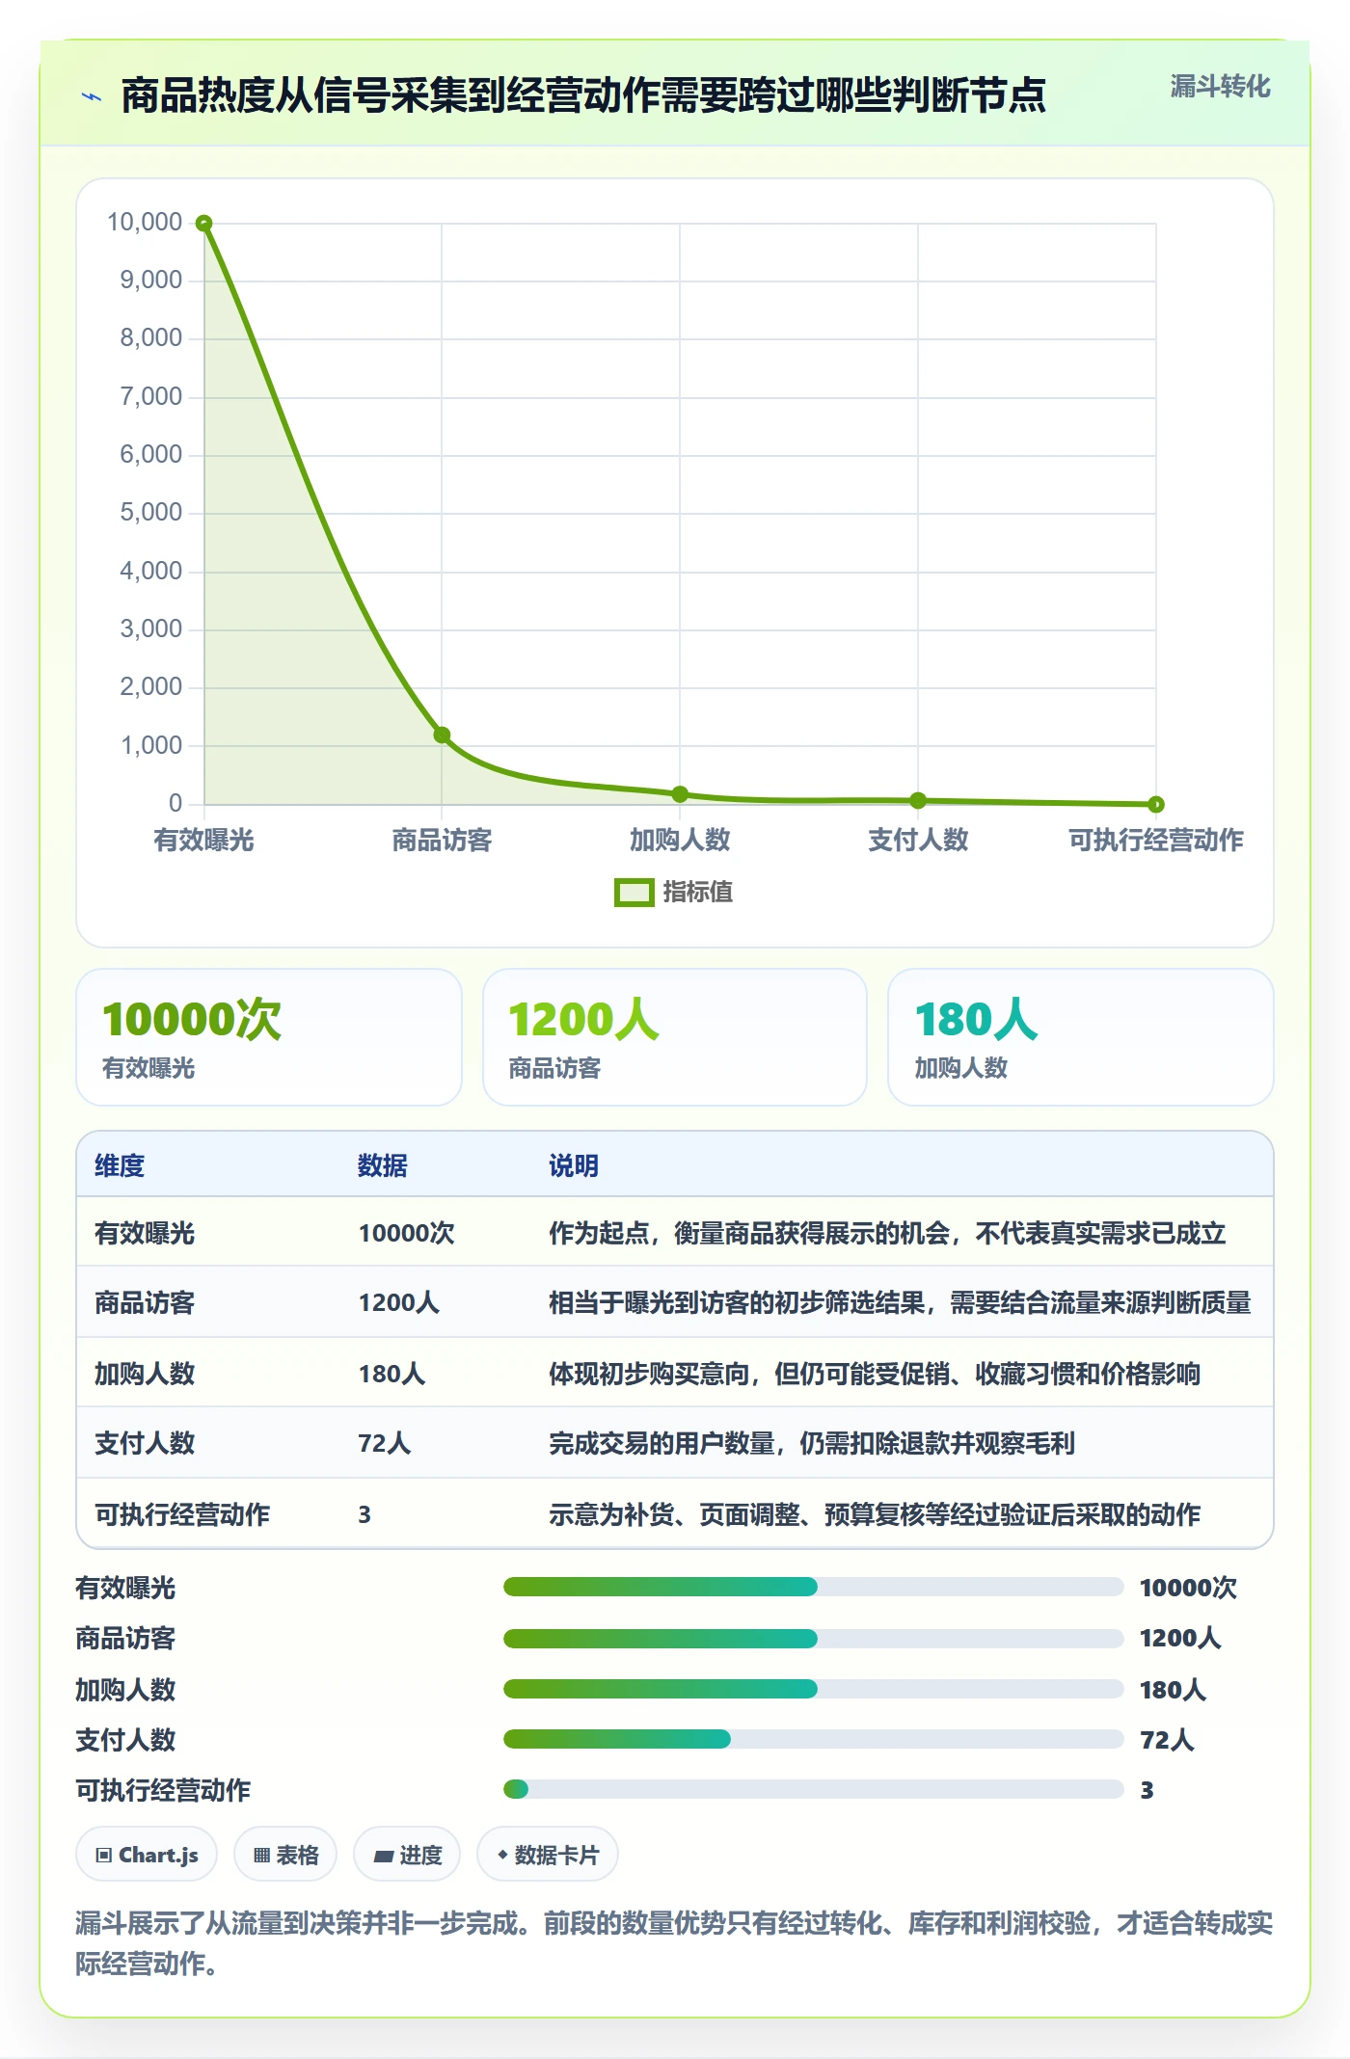Click the 支付人数 x-axis label
Image resolution: width=1350 pixels, height=2059 pixels.
(918, 840)
